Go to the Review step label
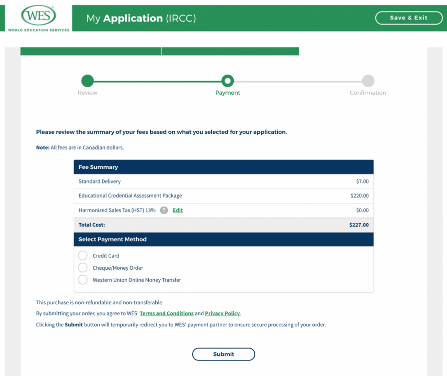Image resolution: width=447 pixels, height=376 pixels. pos(88,93)
